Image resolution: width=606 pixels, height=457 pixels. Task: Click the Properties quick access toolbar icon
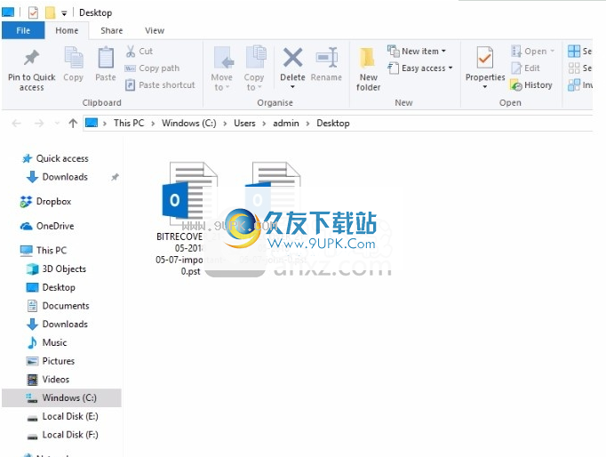[33, 12]
